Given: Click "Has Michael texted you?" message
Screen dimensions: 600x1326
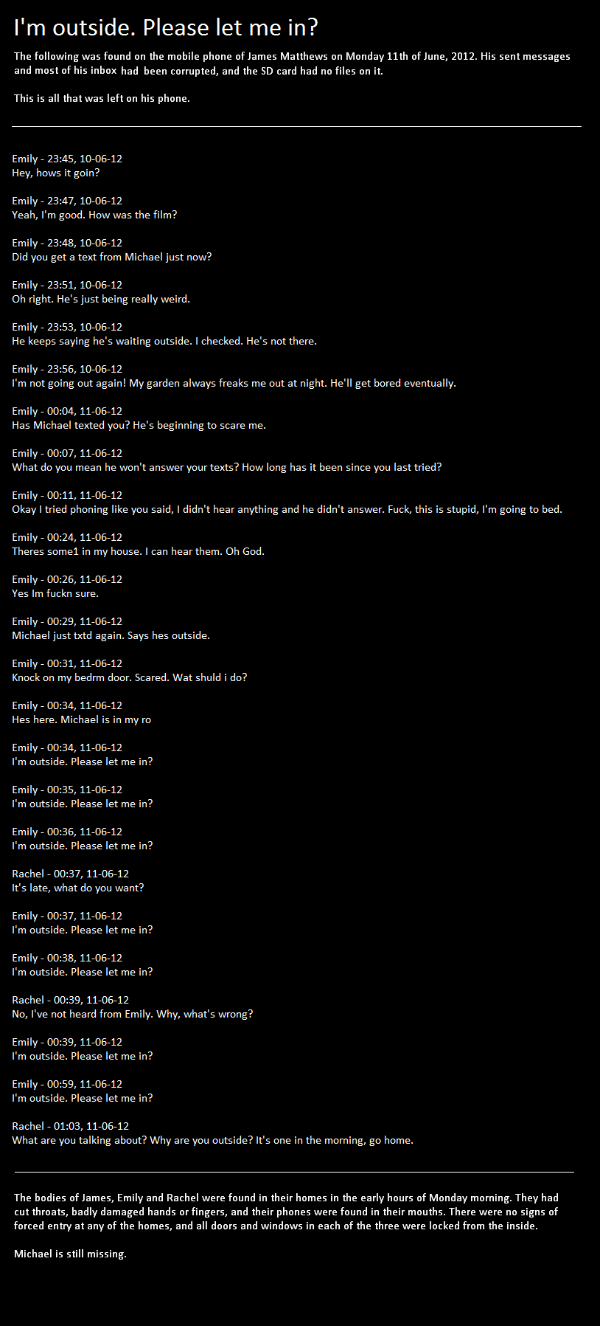Looking at the screenshot, I should (139, 425).
